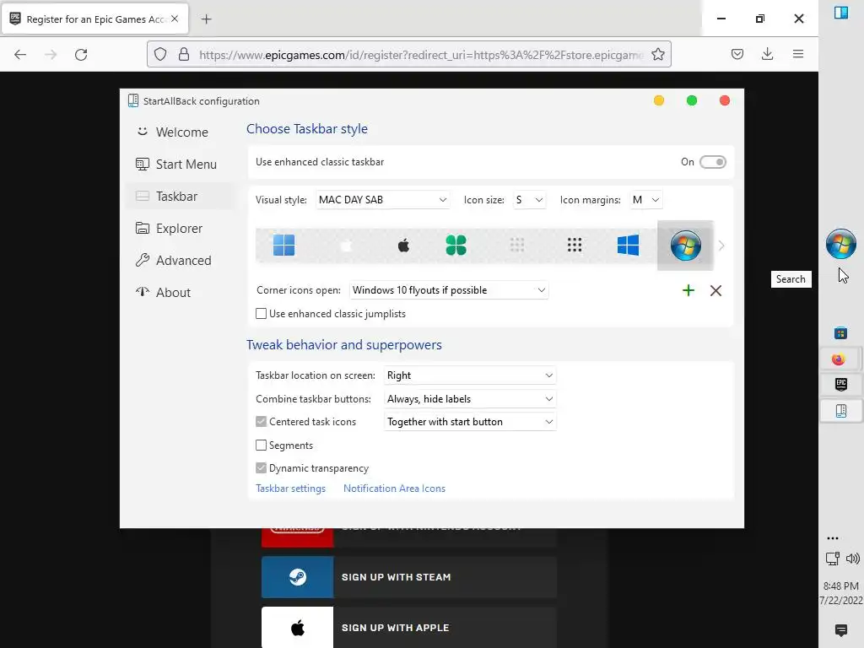Reload the Epic Games page

[81, 55]
